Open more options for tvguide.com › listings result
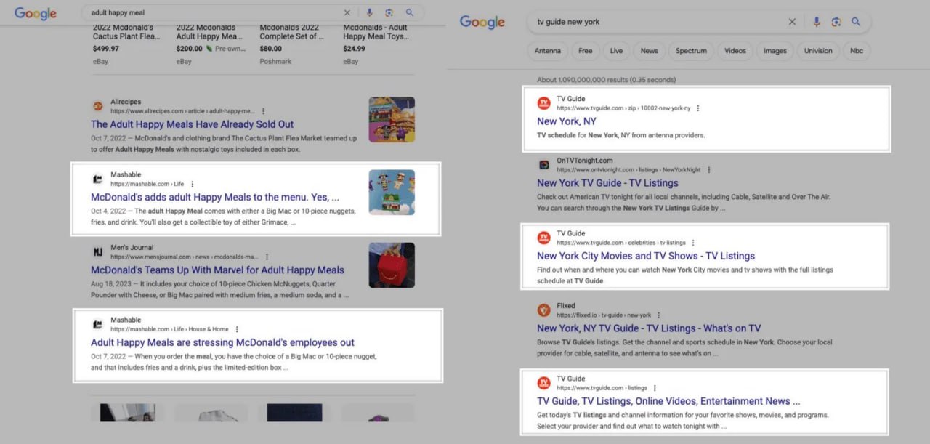This screenshot has height=444, width=930. 655,388
